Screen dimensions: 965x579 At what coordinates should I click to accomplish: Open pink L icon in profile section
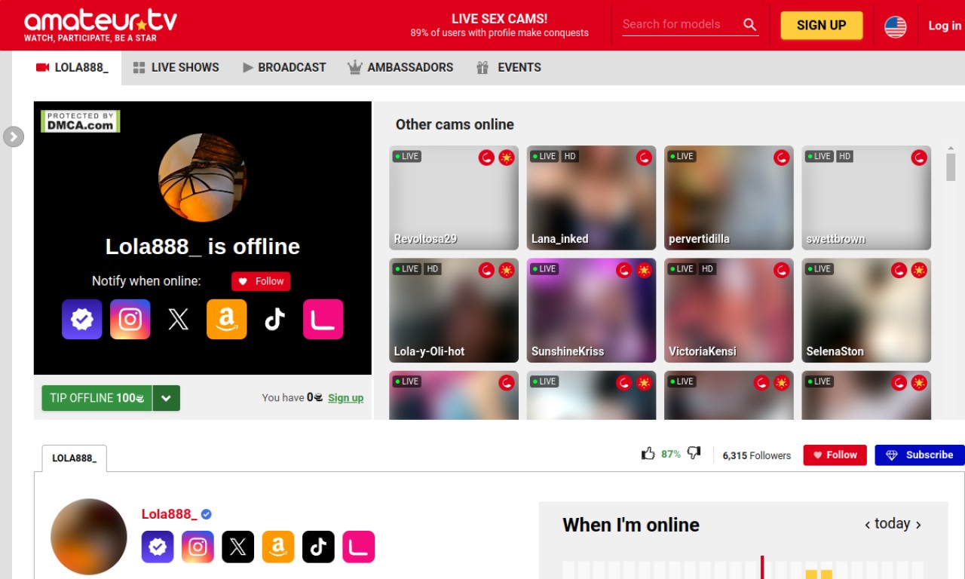[x=358, y=547]
